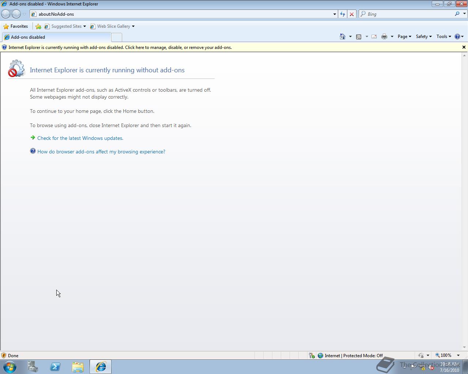The height and width of the screenshot is (374, 468).
Task: Open InPrivate filtering dropdown arrow in status bar
Action: point(428,355)
